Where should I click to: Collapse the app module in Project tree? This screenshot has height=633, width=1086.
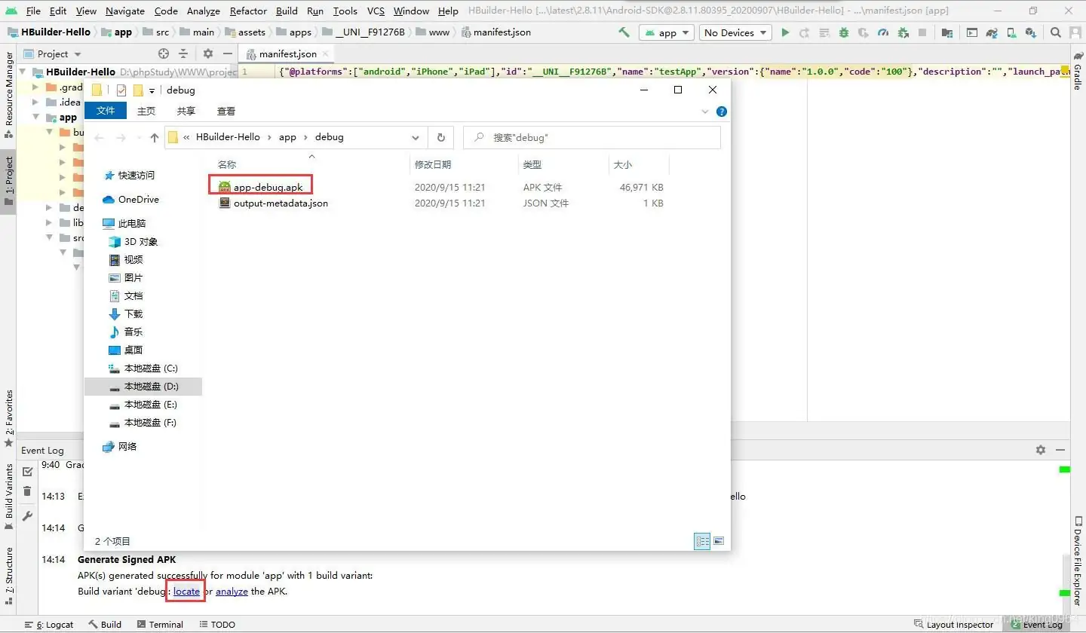pos(35,117)
